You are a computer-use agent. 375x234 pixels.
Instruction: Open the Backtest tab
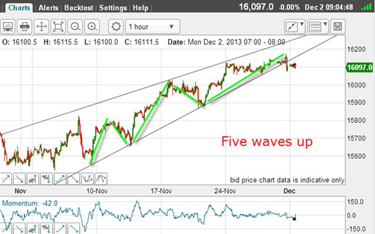[x=79, y=8]
